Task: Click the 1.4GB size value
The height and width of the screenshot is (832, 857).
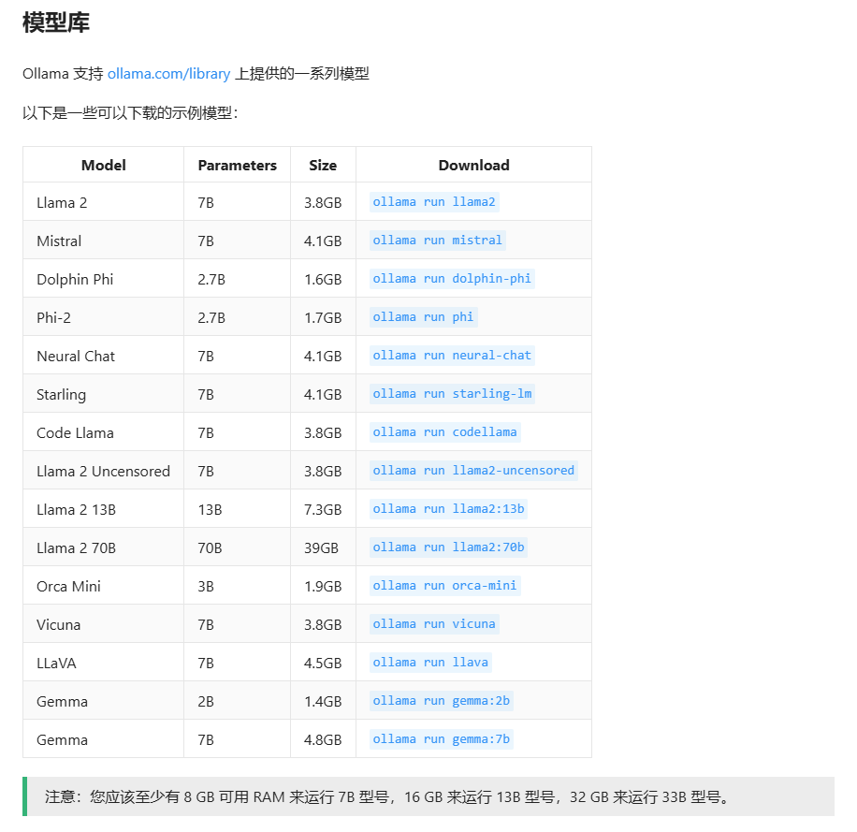Action: pyautogui.click(x=323, y=701)
